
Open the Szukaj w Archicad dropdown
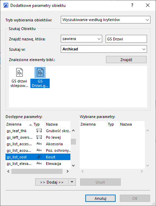[104, 49]
